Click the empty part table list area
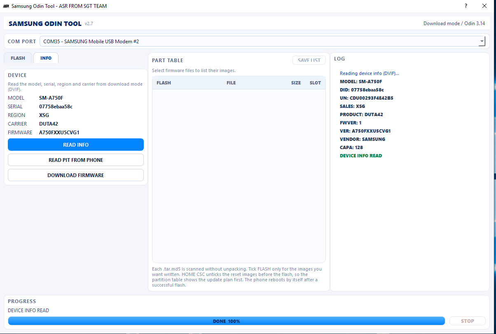 click(239, 176)
